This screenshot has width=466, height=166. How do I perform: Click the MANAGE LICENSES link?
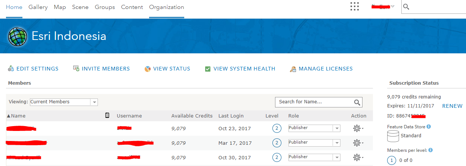click(x=326, y=69)
